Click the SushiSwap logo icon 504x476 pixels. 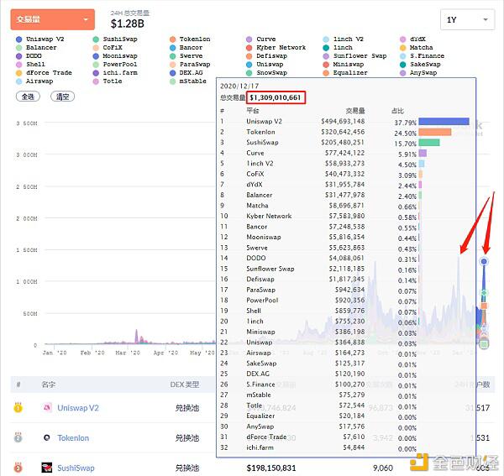(47, 468)
